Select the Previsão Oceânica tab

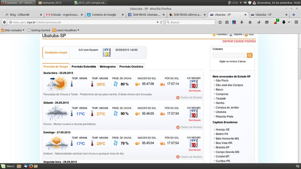tap(131, 66)
